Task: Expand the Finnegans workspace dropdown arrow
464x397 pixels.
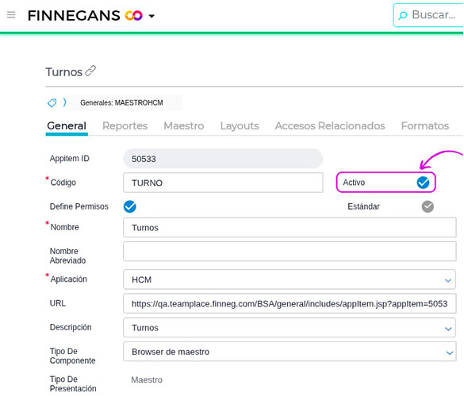Action: click(x=151, y=16)
